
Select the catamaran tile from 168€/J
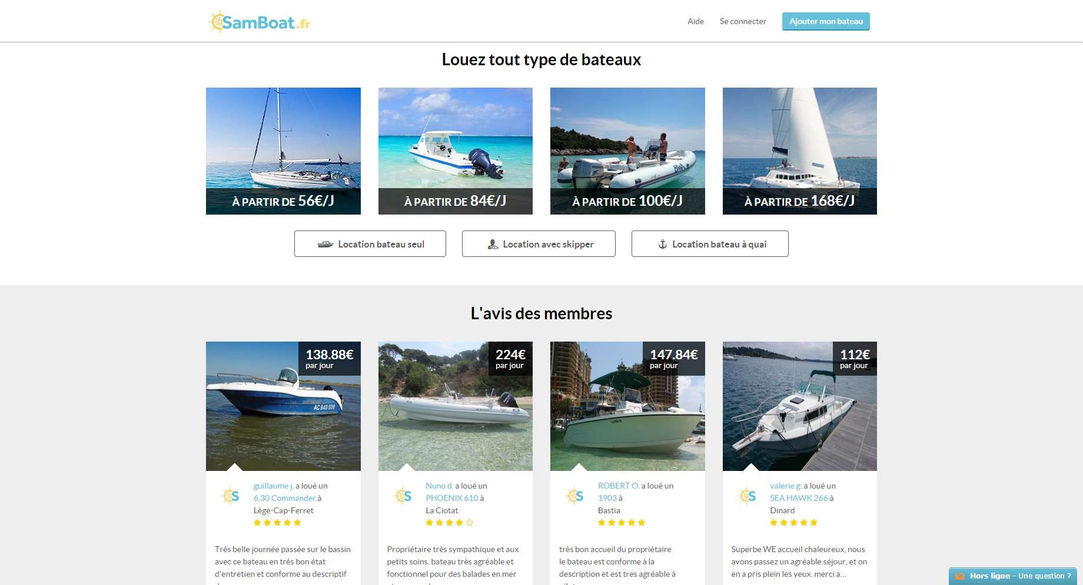tap(799, 151)
